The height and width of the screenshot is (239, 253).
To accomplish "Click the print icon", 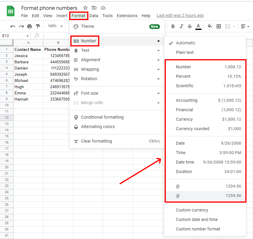I will pyautogui.click(x=30, y=26).
